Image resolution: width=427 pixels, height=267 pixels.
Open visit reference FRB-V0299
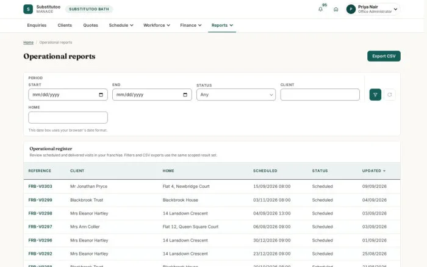pos(40,200)
